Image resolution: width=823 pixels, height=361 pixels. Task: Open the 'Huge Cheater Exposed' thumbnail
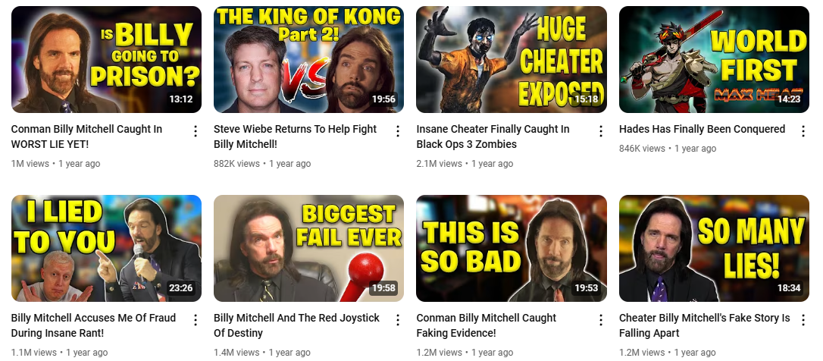[512, 59]
